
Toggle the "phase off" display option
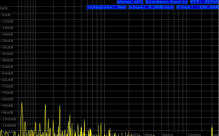130,2
